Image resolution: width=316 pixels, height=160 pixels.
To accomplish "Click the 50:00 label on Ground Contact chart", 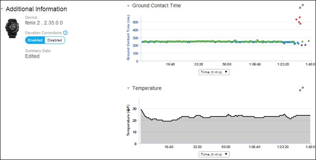I will tap(227, 64).
